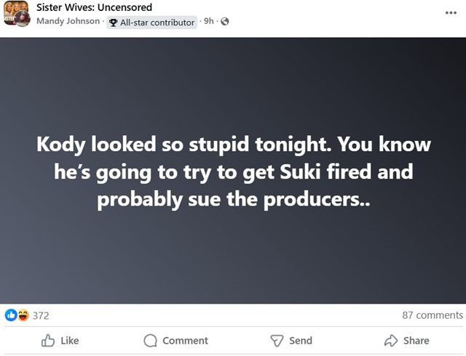Screen dimensions: 466x356
Task: Click the Haha laughing reaction emoji
Action: (23, 315)
